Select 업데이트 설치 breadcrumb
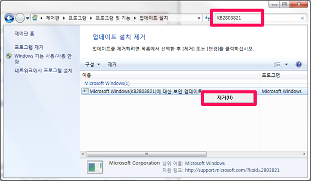The image size is (311, 181). [x=153, y=18]
